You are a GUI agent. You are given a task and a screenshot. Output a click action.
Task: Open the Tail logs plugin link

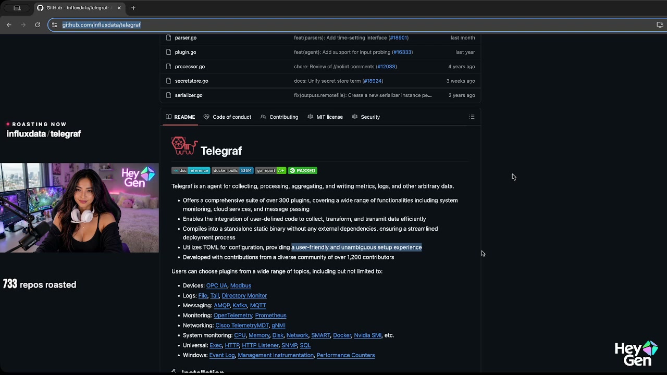214,295
